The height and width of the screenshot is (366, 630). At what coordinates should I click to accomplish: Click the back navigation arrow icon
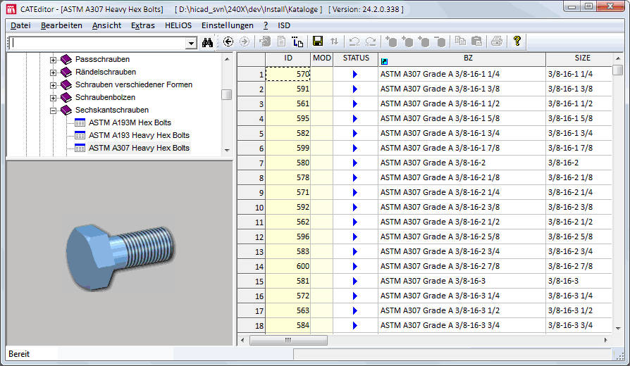click(228, 42)
